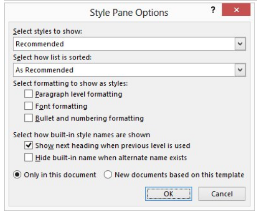This screenshot has width=257, height=214.
Task: Close the Style Pane Options dialog
Action: (x=236, y=10)
